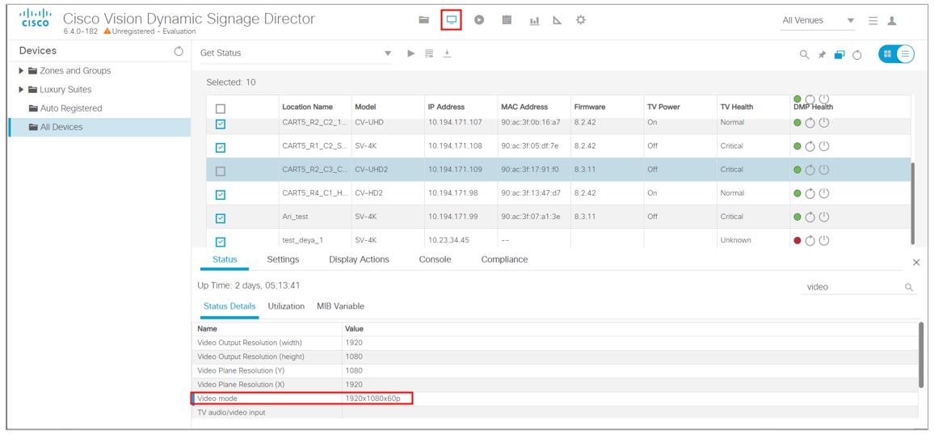Click reboot icon for 10.194.171.108 row

(810, 146)
